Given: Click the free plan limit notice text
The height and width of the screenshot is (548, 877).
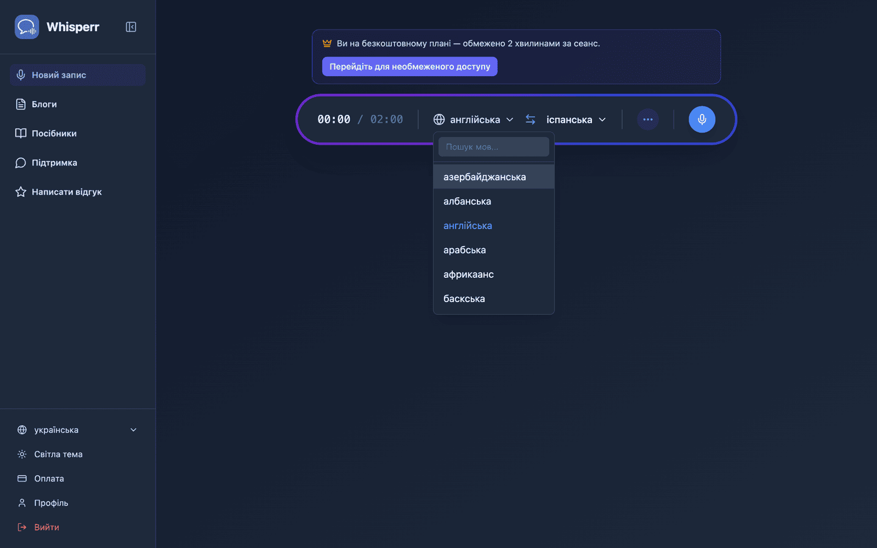Looking at the screenshot, I should (x=468, y=43).
